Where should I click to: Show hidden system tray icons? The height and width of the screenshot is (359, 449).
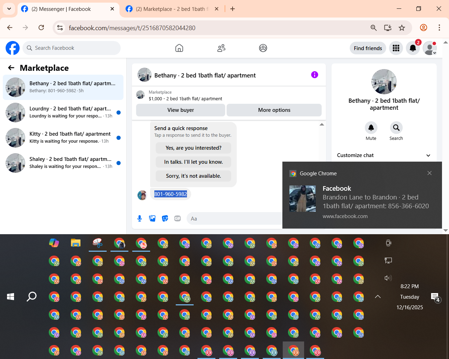[x=378, y=297]
